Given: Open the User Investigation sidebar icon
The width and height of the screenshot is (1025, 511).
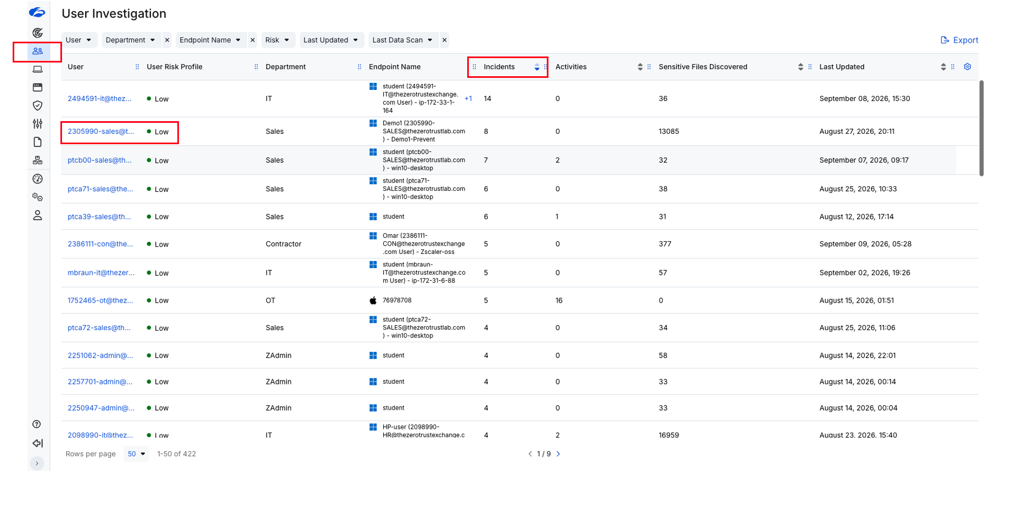Looking at the screenshot, I should [x=37, y=51].
